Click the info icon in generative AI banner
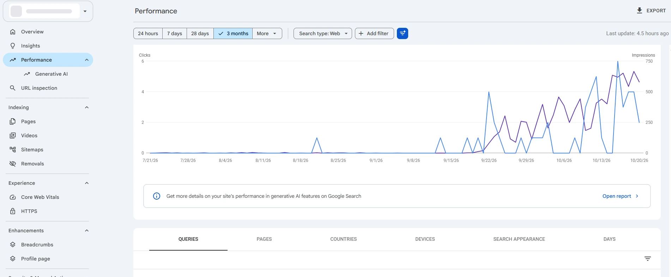Image resolution: width=671 pixels, height=277 pixels. (x=157, y=196)
